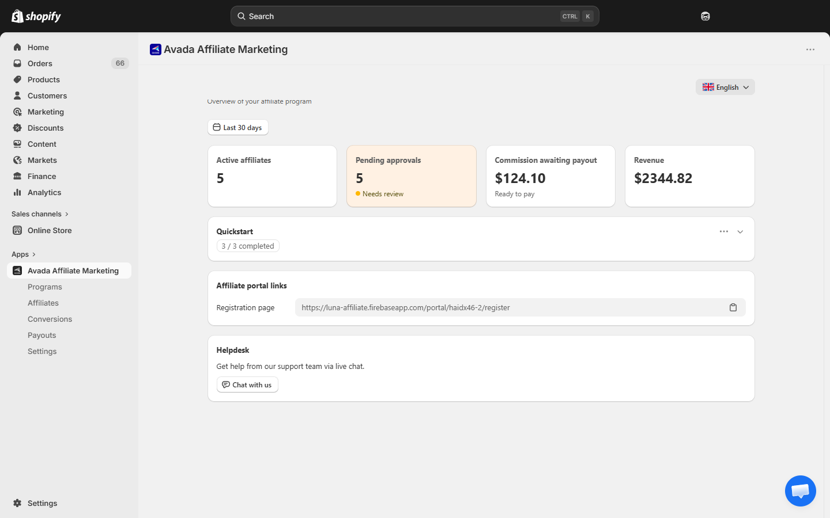Copy the registration page link

[x=733, y=307]
